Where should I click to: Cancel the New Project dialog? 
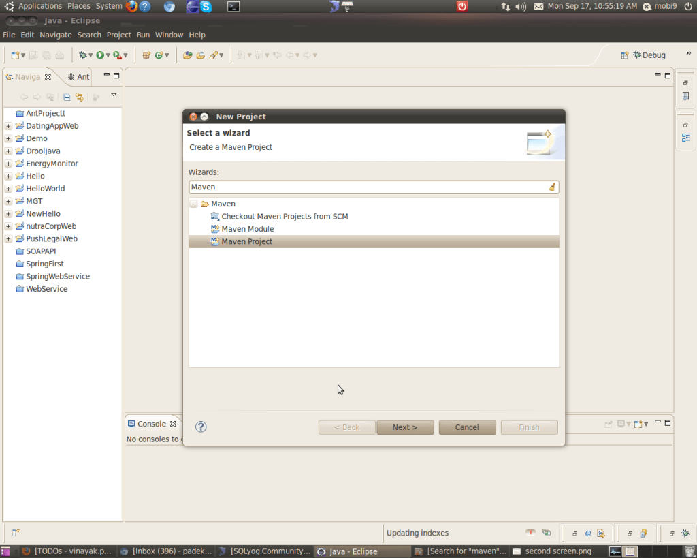[x=467, y=427]
